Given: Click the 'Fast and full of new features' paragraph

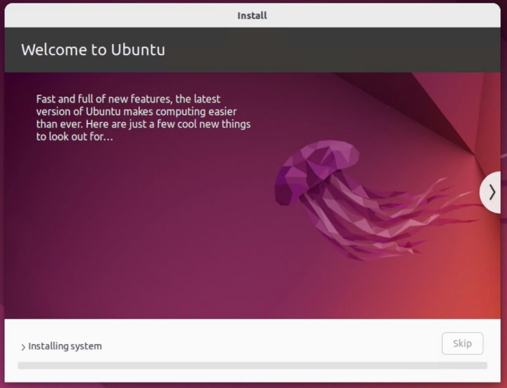Looking at the screenshot, I should point(143,118).
